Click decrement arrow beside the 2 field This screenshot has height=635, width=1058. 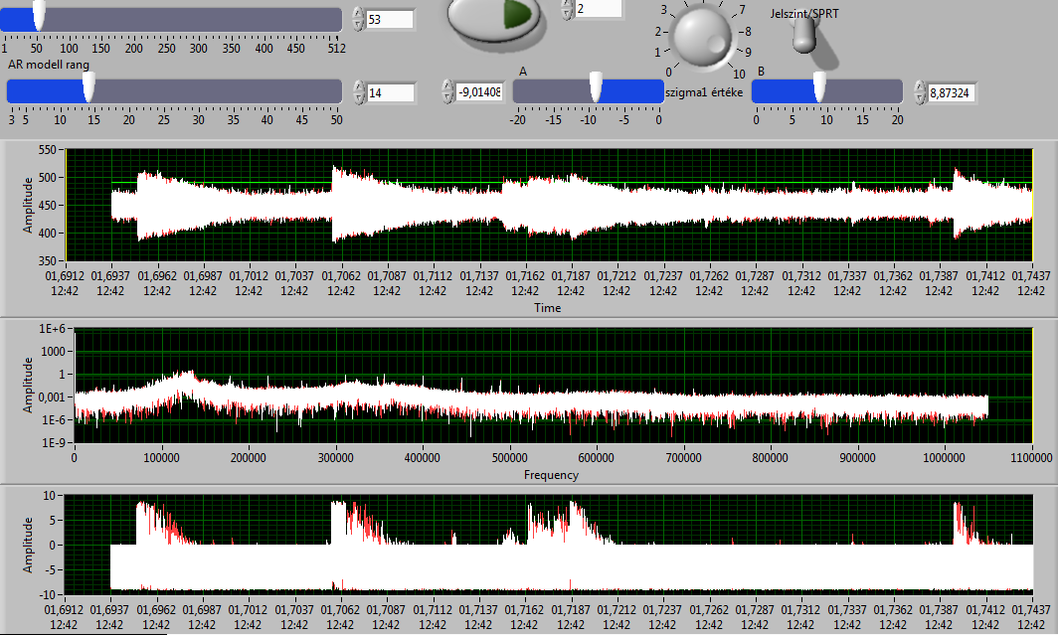(x=567, y=14)
